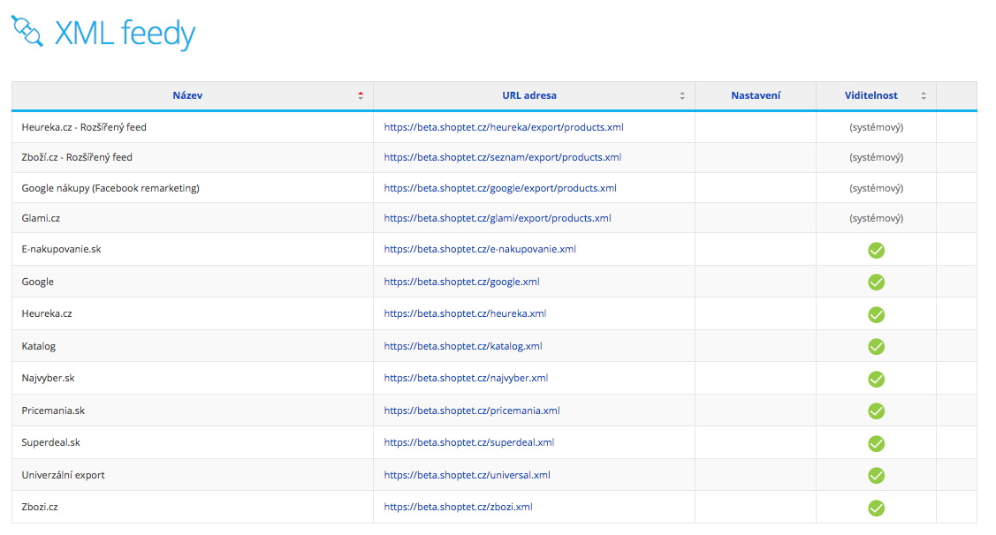Select 'Univerzální export' row name

63,475
